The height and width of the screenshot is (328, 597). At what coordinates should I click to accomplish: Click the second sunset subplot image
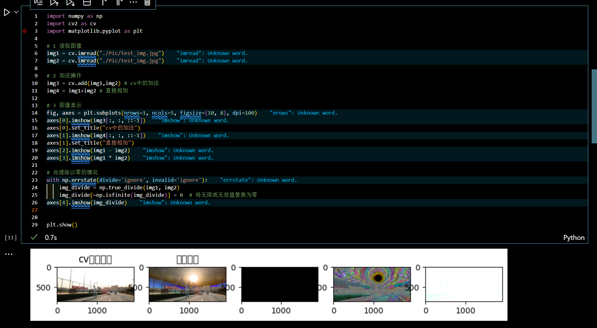[x=188, y=284]
